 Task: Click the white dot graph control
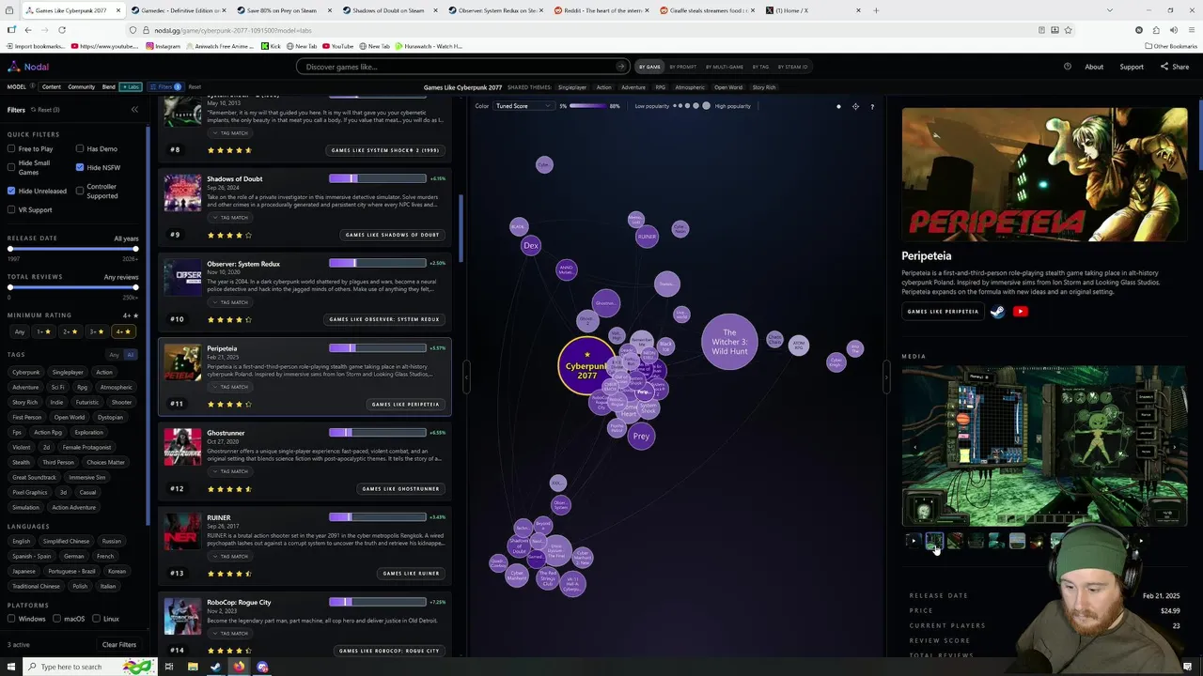pos(838,106)
